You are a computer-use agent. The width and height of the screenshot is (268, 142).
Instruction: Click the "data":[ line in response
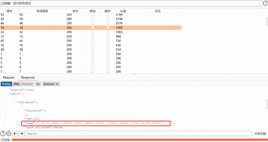click(x=16, y=94)
